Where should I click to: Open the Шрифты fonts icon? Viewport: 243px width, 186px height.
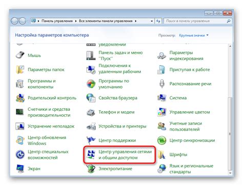(x=161, y=155)
